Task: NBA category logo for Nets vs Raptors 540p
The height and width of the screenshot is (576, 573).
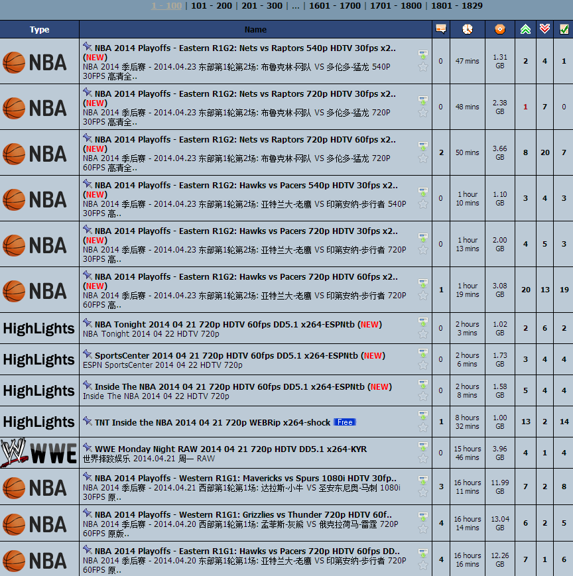Action: click(35, 62)
